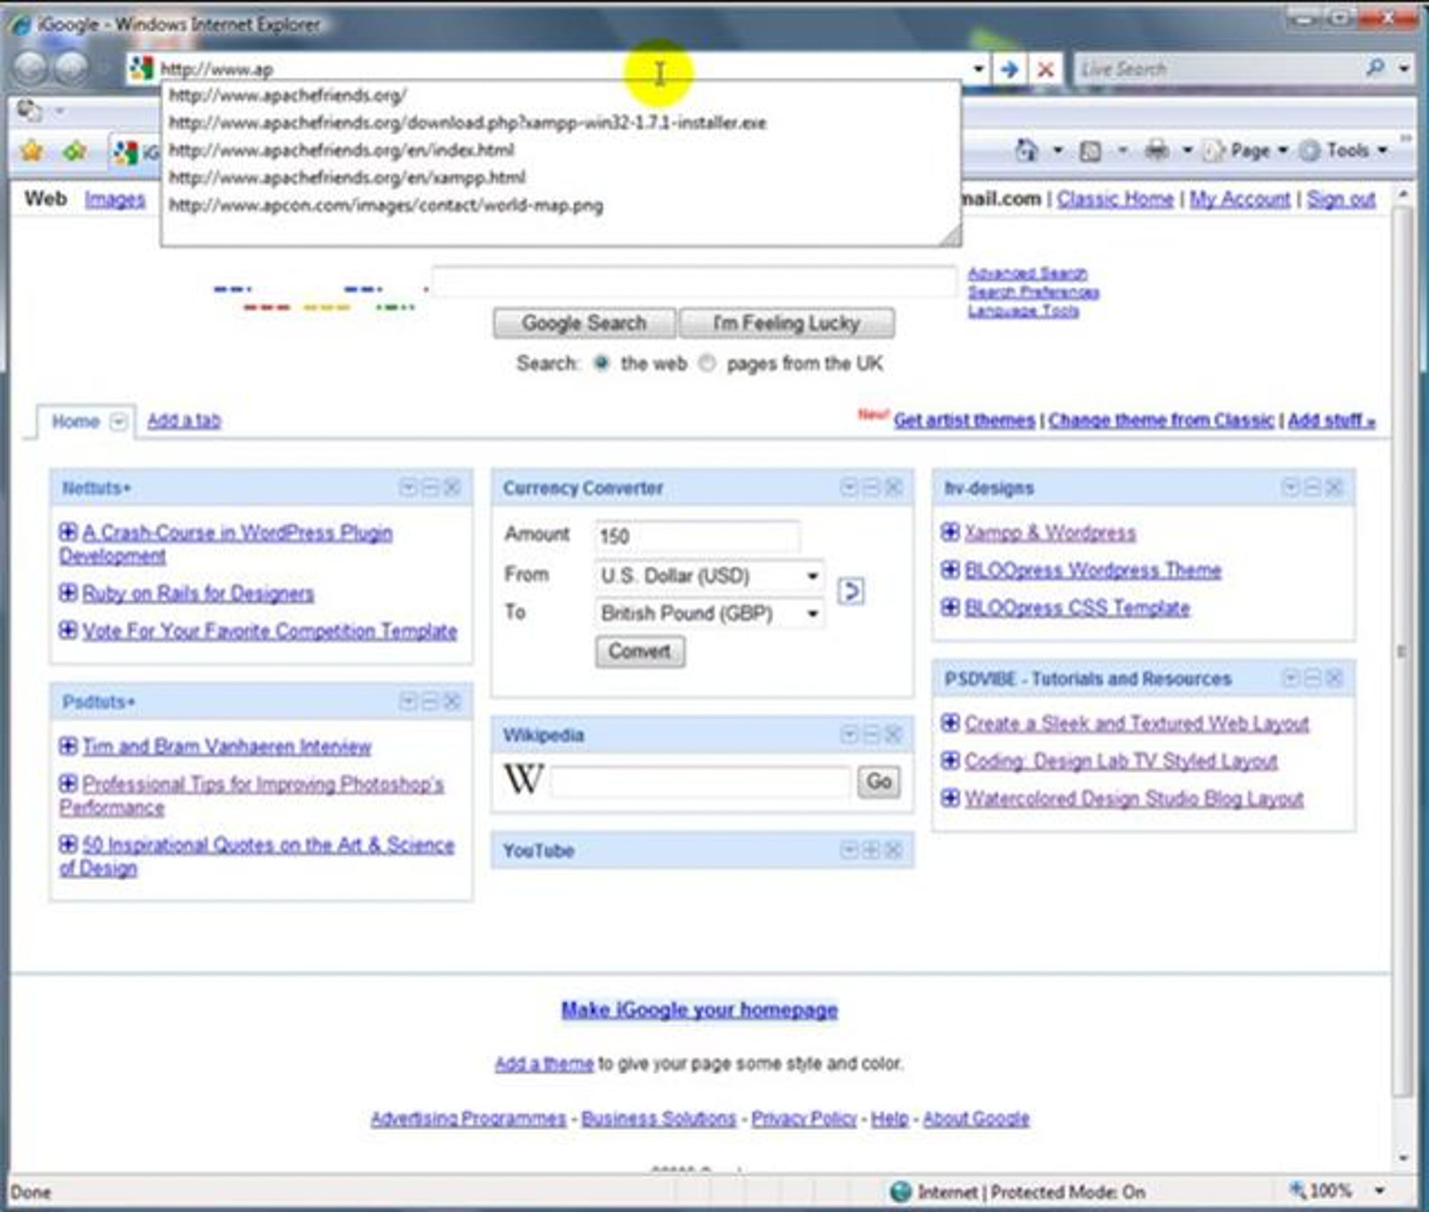Open the Add a tab link
This screenshot has height=1212, width=1429.
point(184,420)
